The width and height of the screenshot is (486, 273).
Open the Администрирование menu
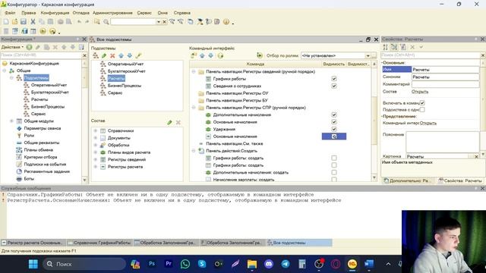112,13
